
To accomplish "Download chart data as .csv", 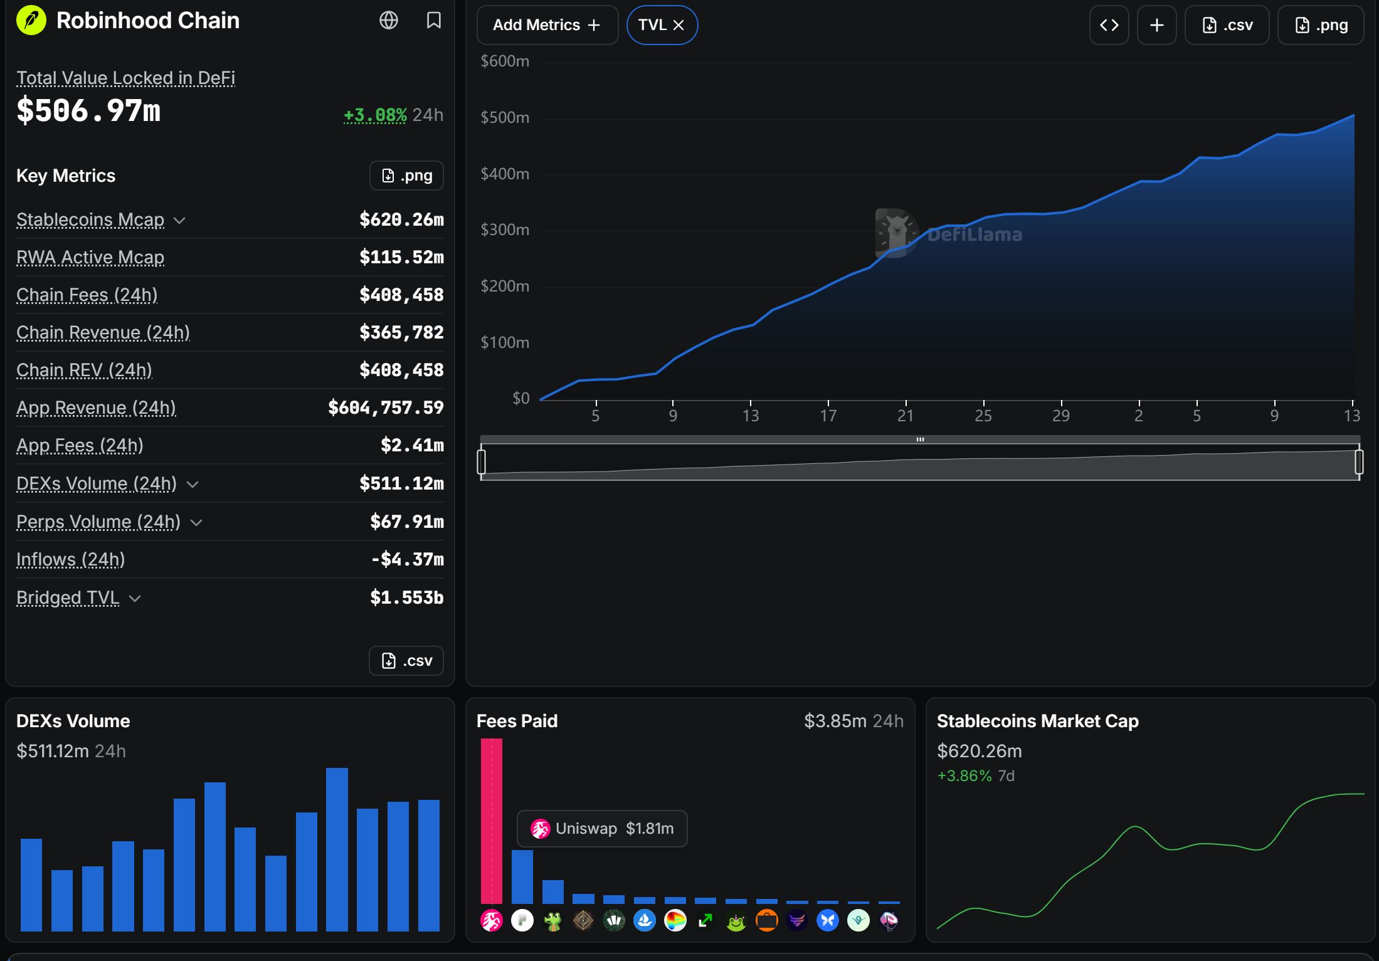I will point(1227,25).
